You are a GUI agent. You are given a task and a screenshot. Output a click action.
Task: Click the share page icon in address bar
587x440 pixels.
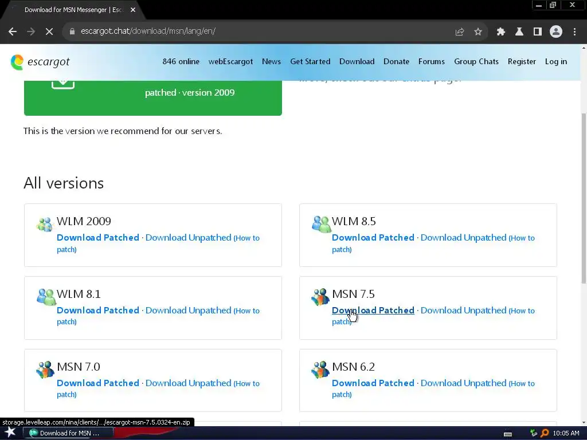[x=460, y=32]
